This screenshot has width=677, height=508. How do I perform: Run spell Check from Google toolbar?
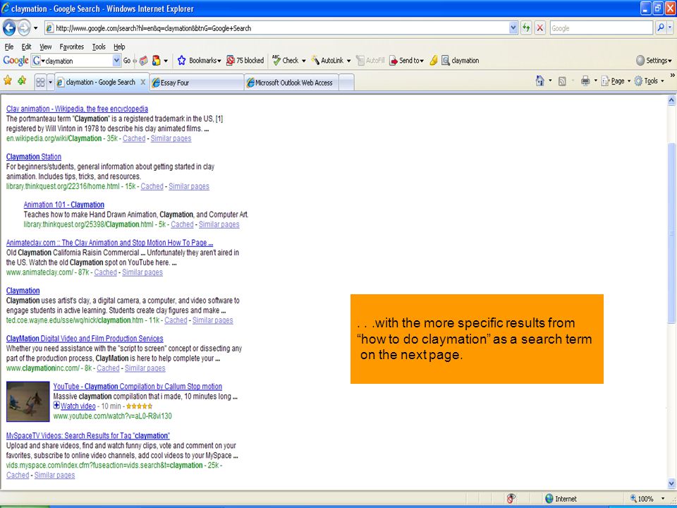point(286,61)
